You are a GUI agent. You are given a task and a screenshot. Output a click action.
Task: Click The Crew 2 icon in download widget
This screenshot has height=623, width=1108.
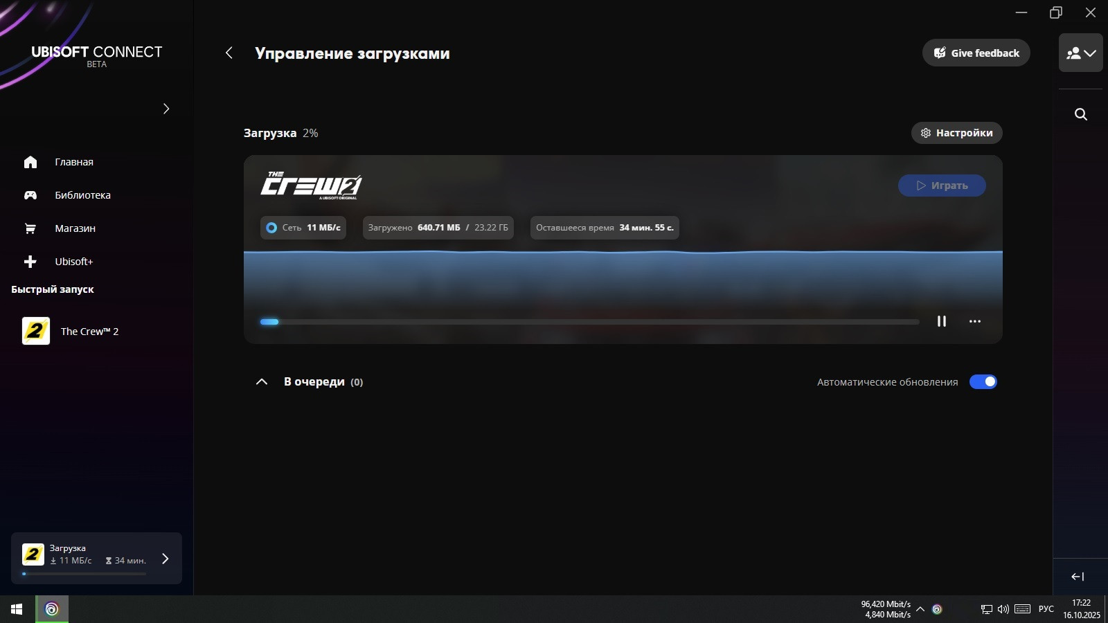[x=33, y=554]
